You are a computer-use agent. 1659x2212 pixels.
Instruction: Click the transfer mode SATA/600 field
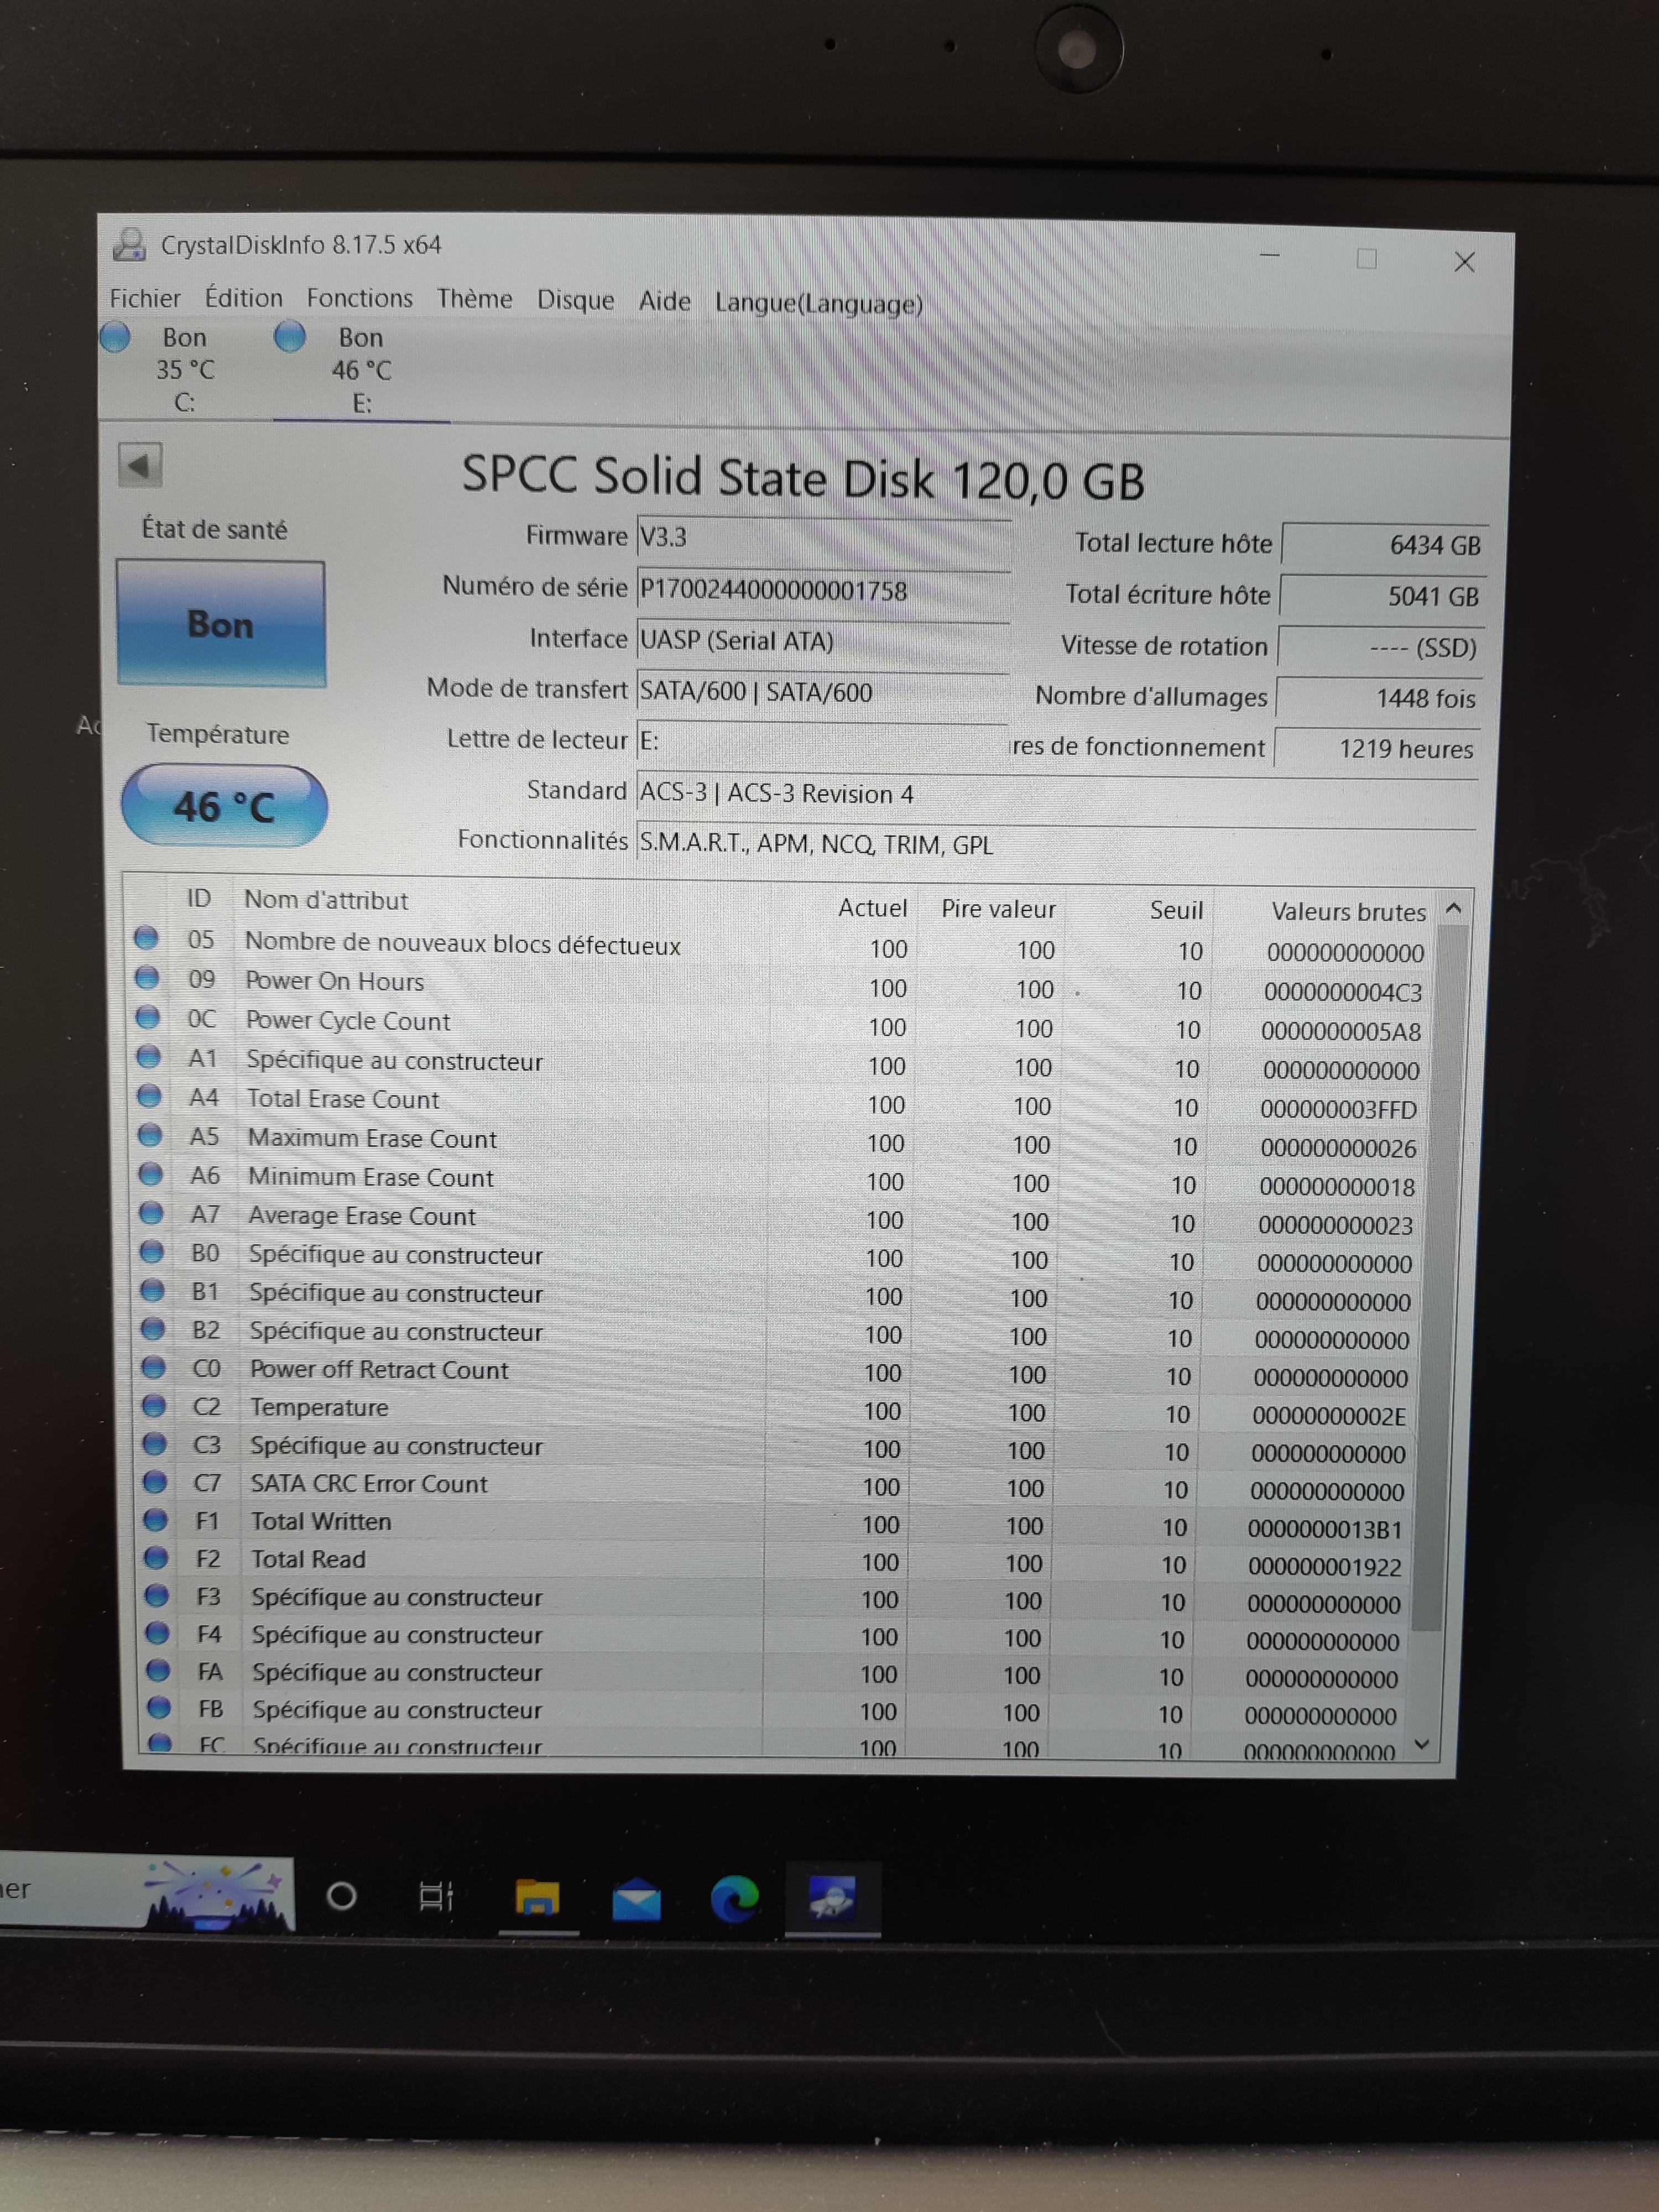(822, 692)
